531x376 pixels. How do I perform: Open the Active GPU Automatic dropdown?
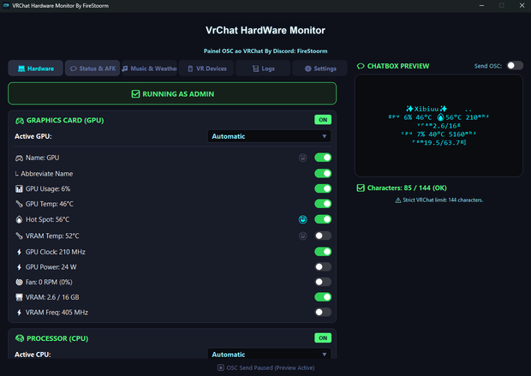tap(269, 136)
